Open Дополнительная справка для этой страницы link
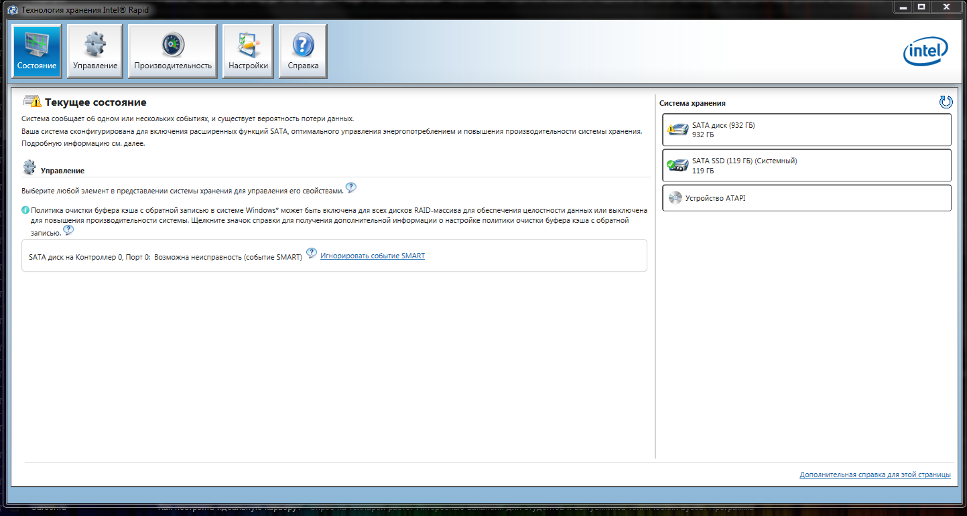This screenshot has width=967, height=516. [875, 475]
